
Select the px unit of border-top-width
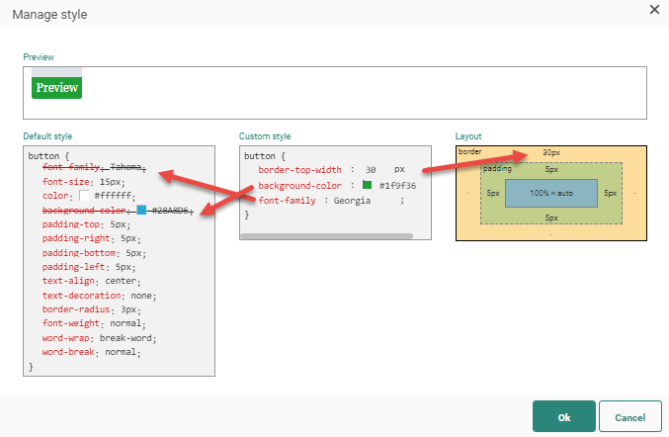point(399,170)
